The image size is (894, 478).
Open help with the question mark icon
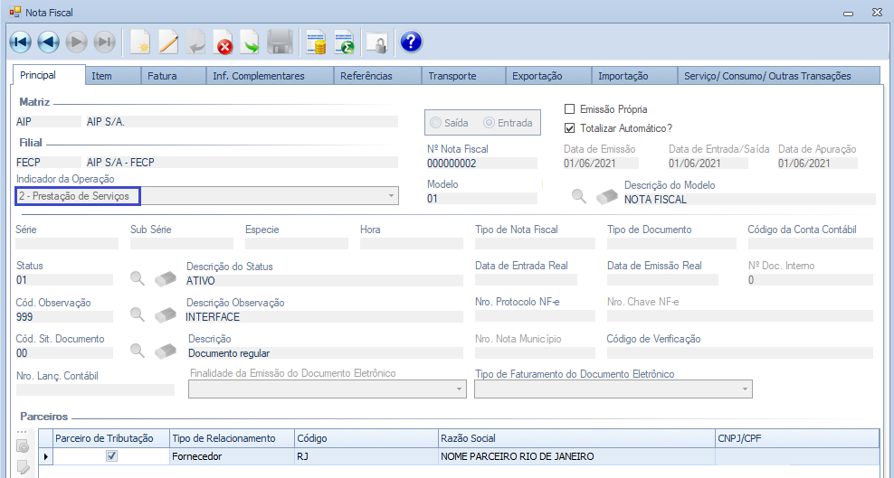tap(411, 42)
